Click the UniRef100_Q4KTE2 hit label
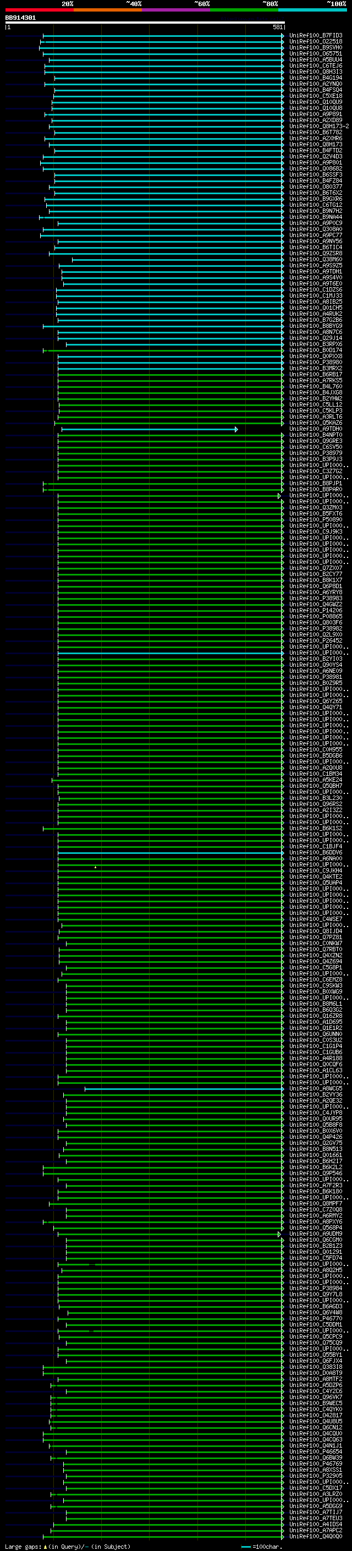 tap(315, 876)
